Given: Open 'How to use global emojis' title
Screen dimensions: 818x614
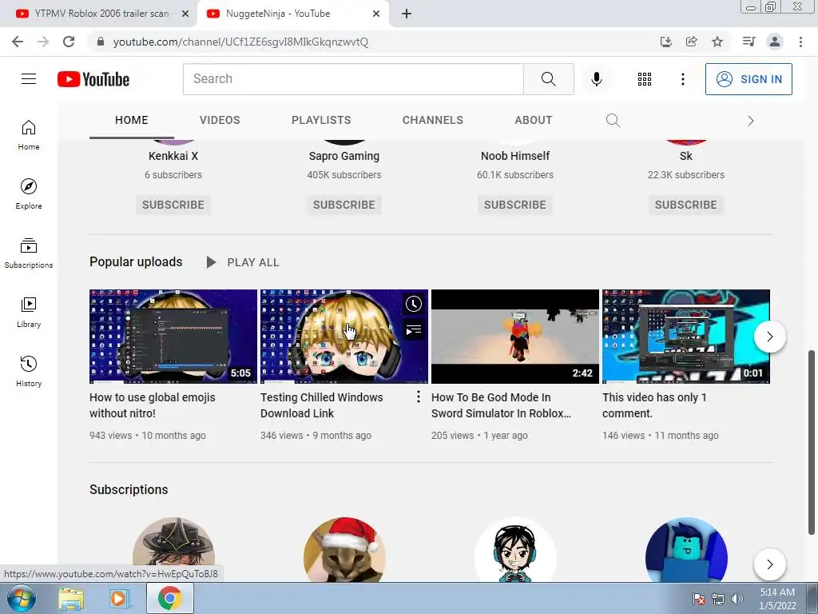Looking at the screenshot, I should [x=153, y=405].
